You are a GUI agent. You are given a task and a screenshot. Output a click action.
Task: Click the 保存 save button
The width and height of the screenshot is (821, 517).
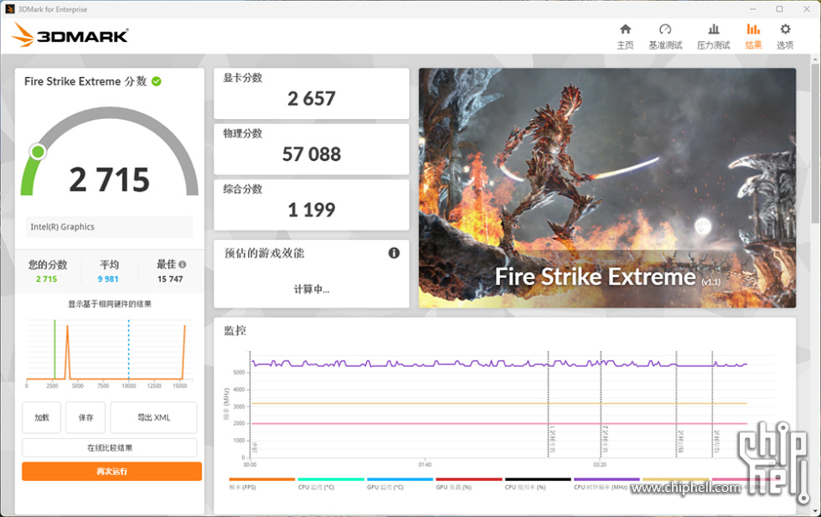coord(85,417)
